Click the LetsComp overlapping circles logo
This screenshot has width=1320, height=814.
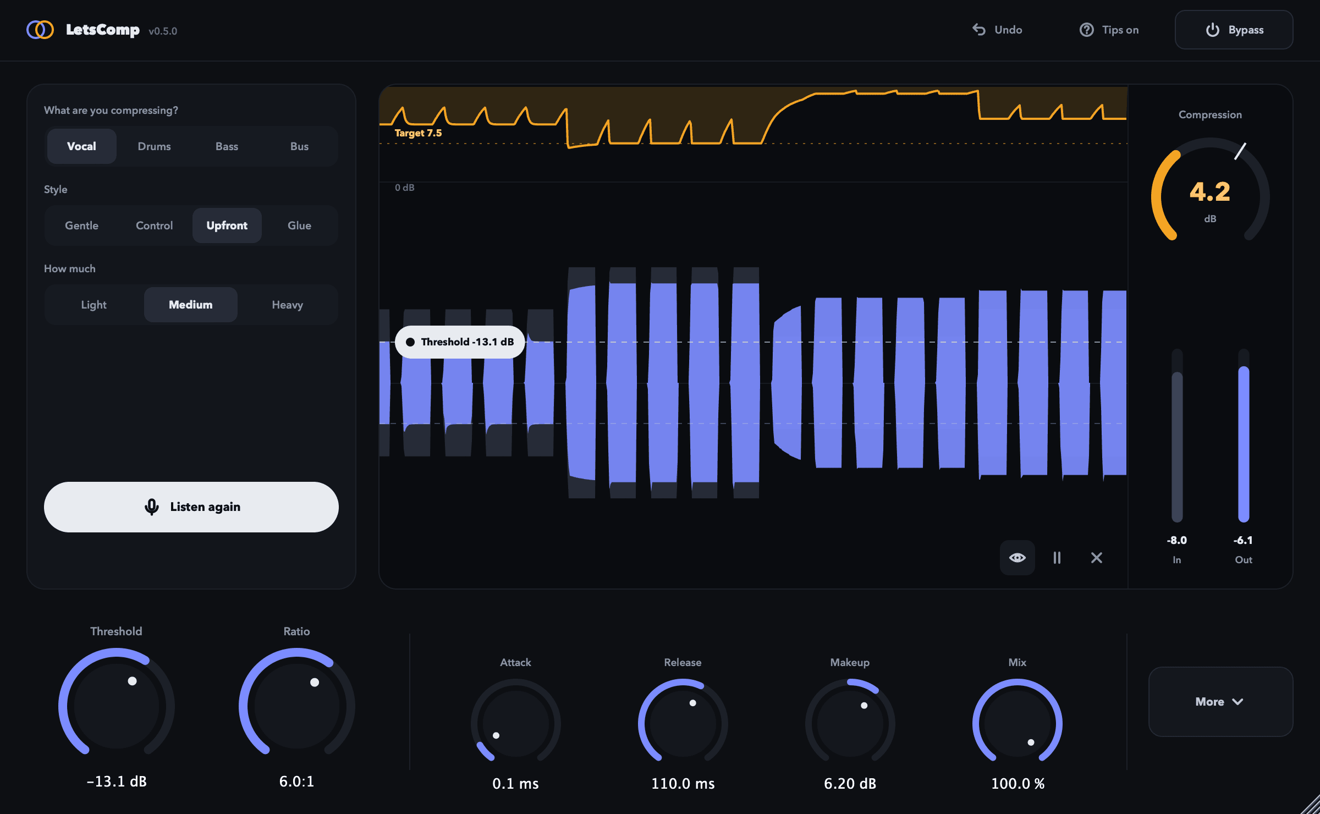tap(40, 30)
